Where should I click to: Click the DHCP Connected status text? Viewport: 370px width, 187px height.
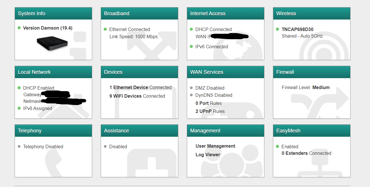coord(214,30)
